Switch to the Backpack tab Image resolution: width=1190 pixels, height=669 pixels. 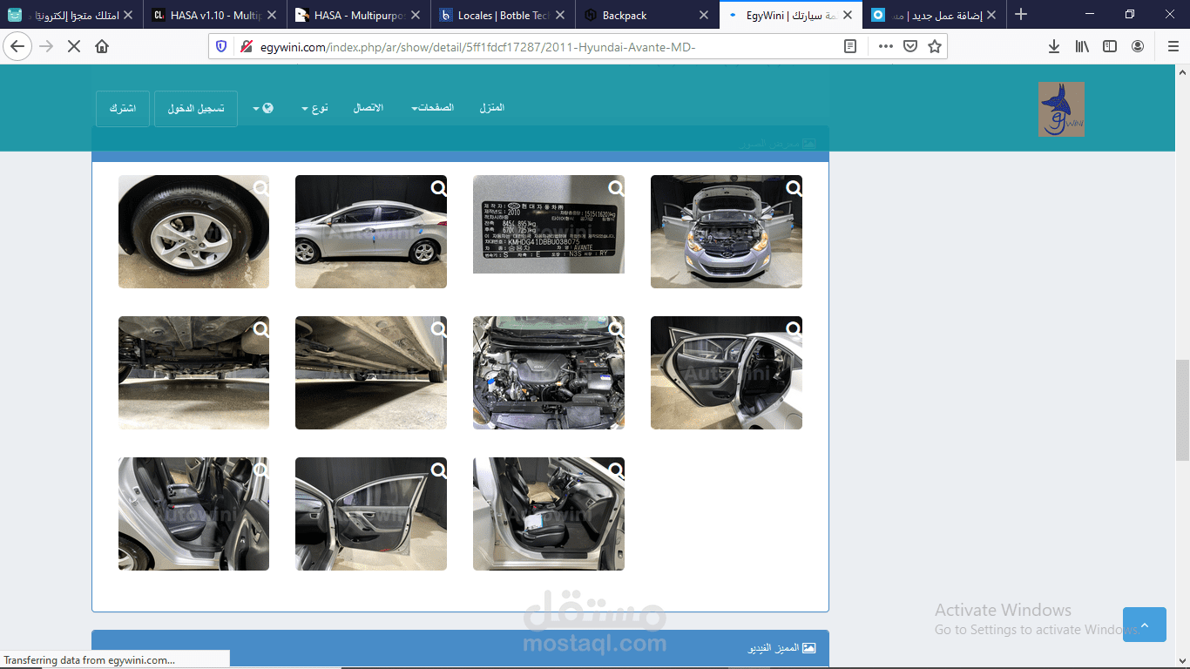[x=646, y=15]
